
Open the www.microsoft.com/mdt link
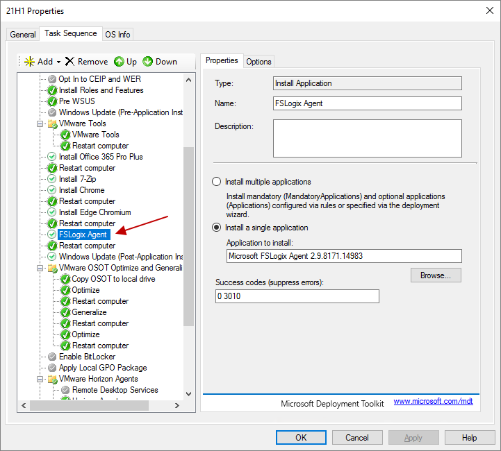pyautogui.click(x=433, y=401)
